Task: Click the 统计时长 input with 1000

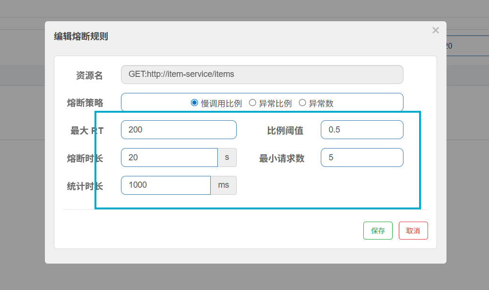Action: [166, 185]
